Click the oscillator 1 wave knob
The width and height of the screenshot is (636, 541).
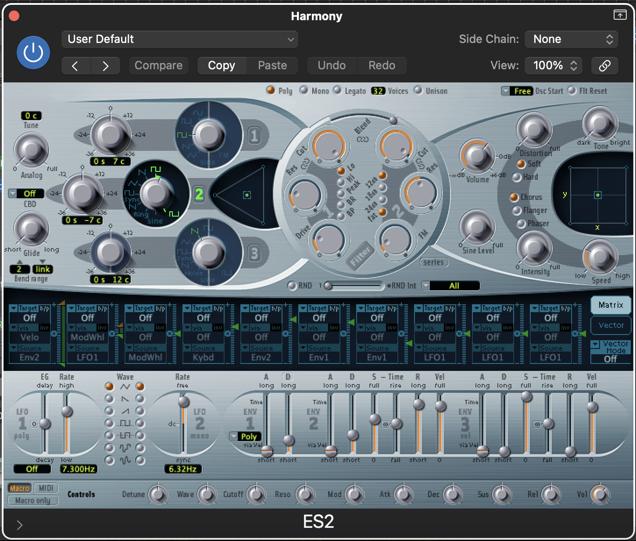coord(209,134)
